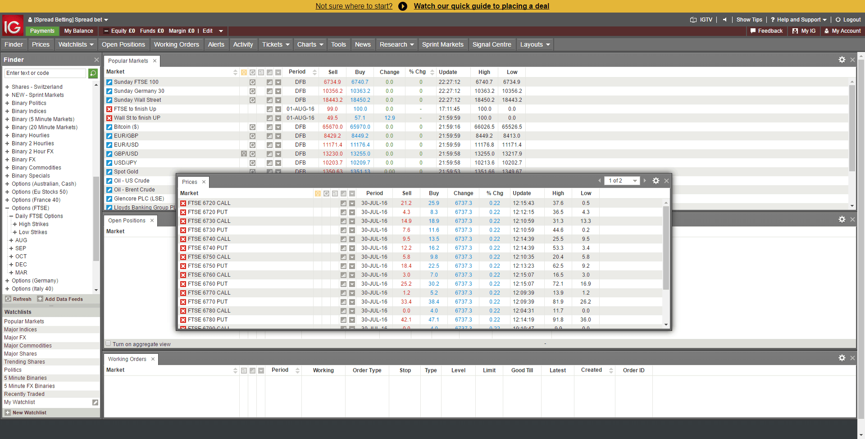Open the Working Orders menu item

177,45
